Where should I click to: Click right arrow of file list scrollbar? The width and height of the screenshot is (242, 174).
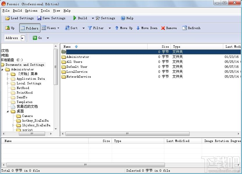coord(239,134)
